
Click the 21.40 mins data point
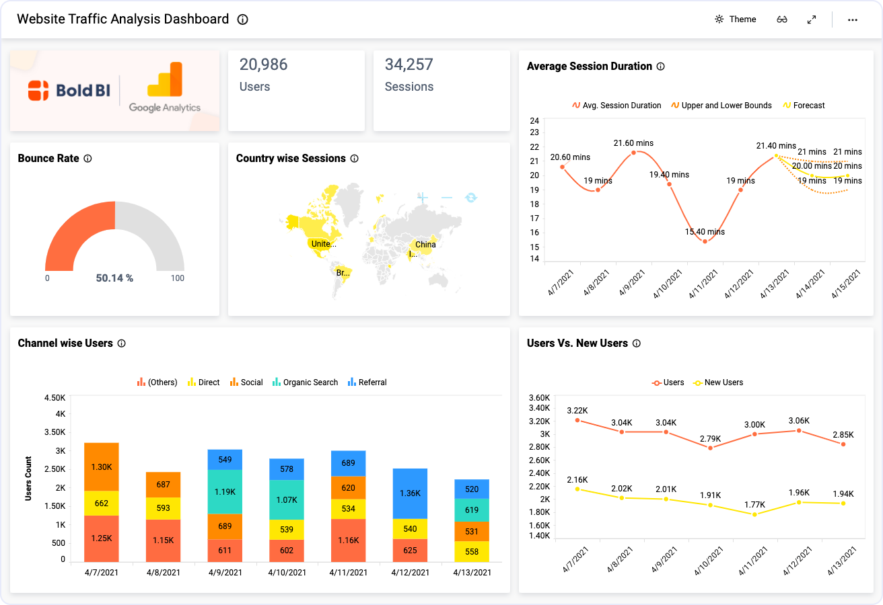coord(776,155)
